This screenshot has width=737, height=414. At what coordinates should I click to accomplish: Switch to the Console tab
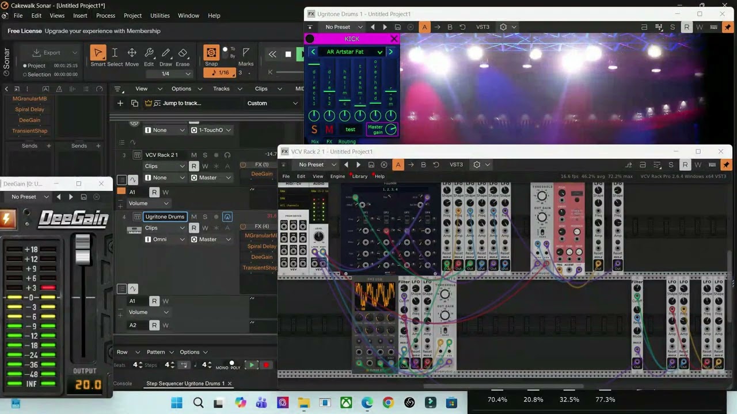(x=123, y=384)
